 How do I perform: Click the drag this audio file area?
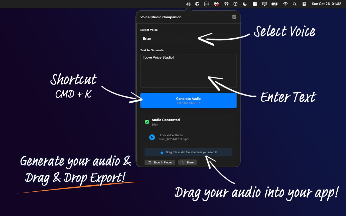[x=188, y=152]
